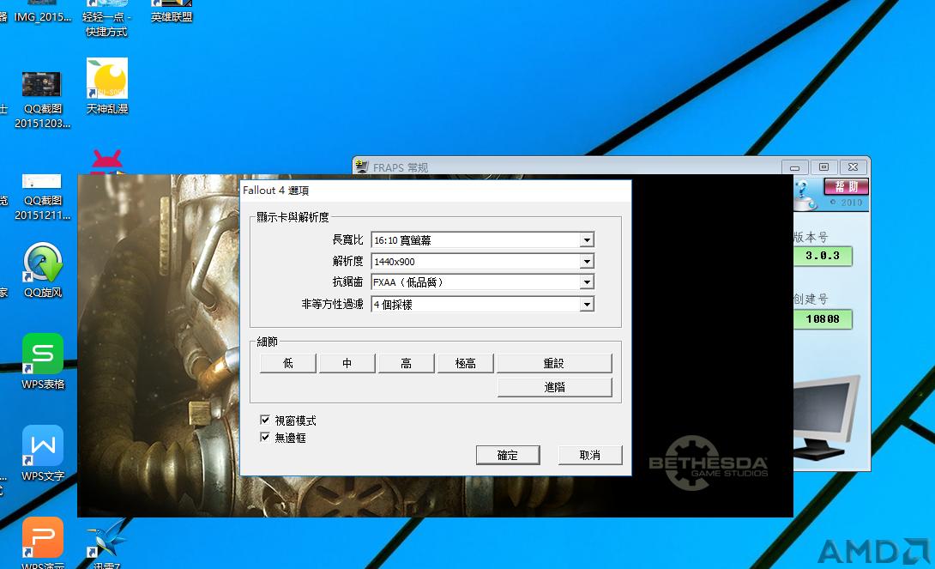935x569 pixels.
Task: Select the 極高 ultra detail preset button
Action: tap(466, 363)
